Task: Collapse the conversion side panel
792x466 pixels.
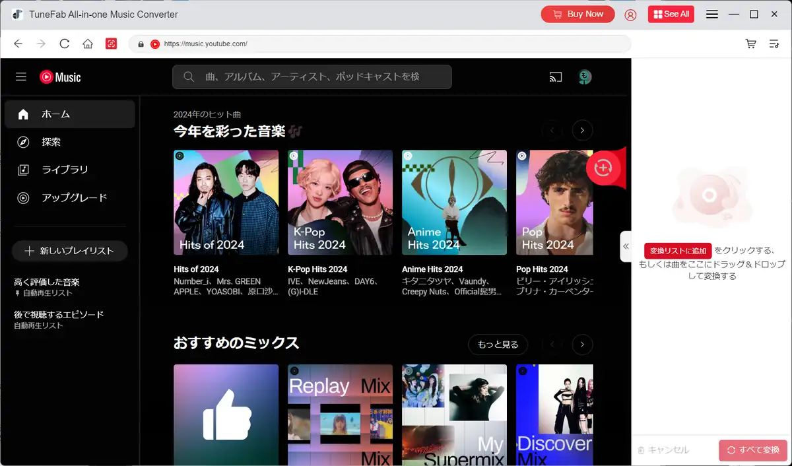Action: (626, 246)
